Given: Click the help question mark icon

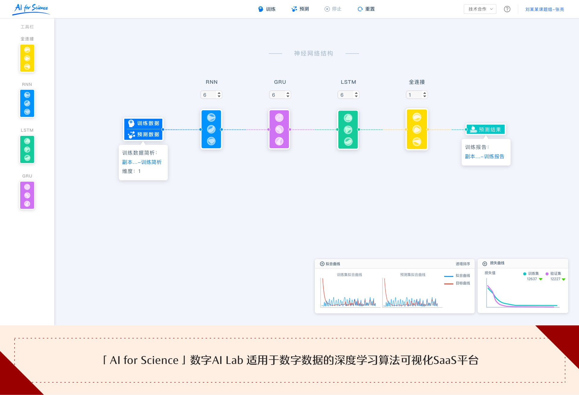Looking at the screenshot, I should (507, 9).
